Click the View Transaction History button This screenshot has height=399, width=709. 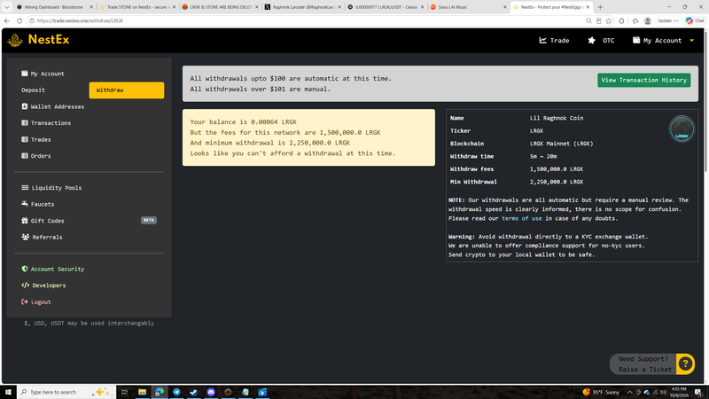click(644, 80)
